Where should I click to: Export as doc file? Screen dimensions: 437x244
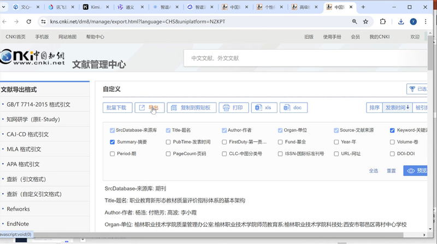[x=293, y=108]
